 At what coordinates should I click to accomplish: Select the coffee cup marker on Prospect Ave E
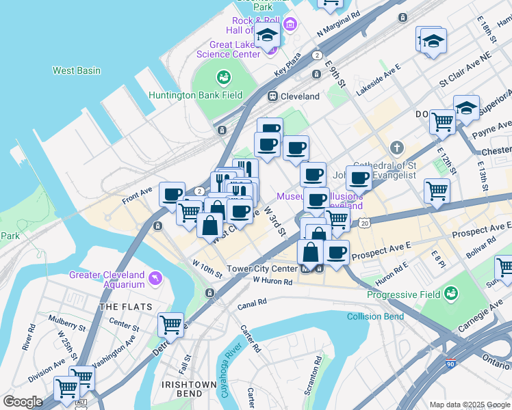(x=336, y=254)
